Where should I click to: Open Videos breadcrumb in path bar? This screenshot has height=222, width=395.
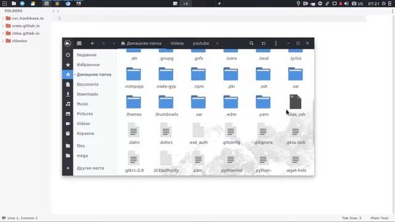(177, 43)
